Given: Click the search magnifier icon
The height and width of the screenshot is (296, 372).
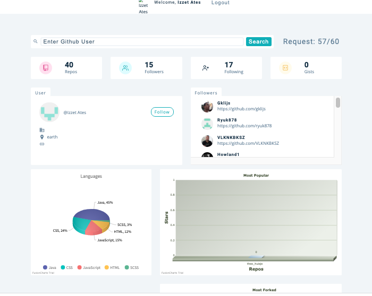Looking at the screenshot, I should click(36, 41).
